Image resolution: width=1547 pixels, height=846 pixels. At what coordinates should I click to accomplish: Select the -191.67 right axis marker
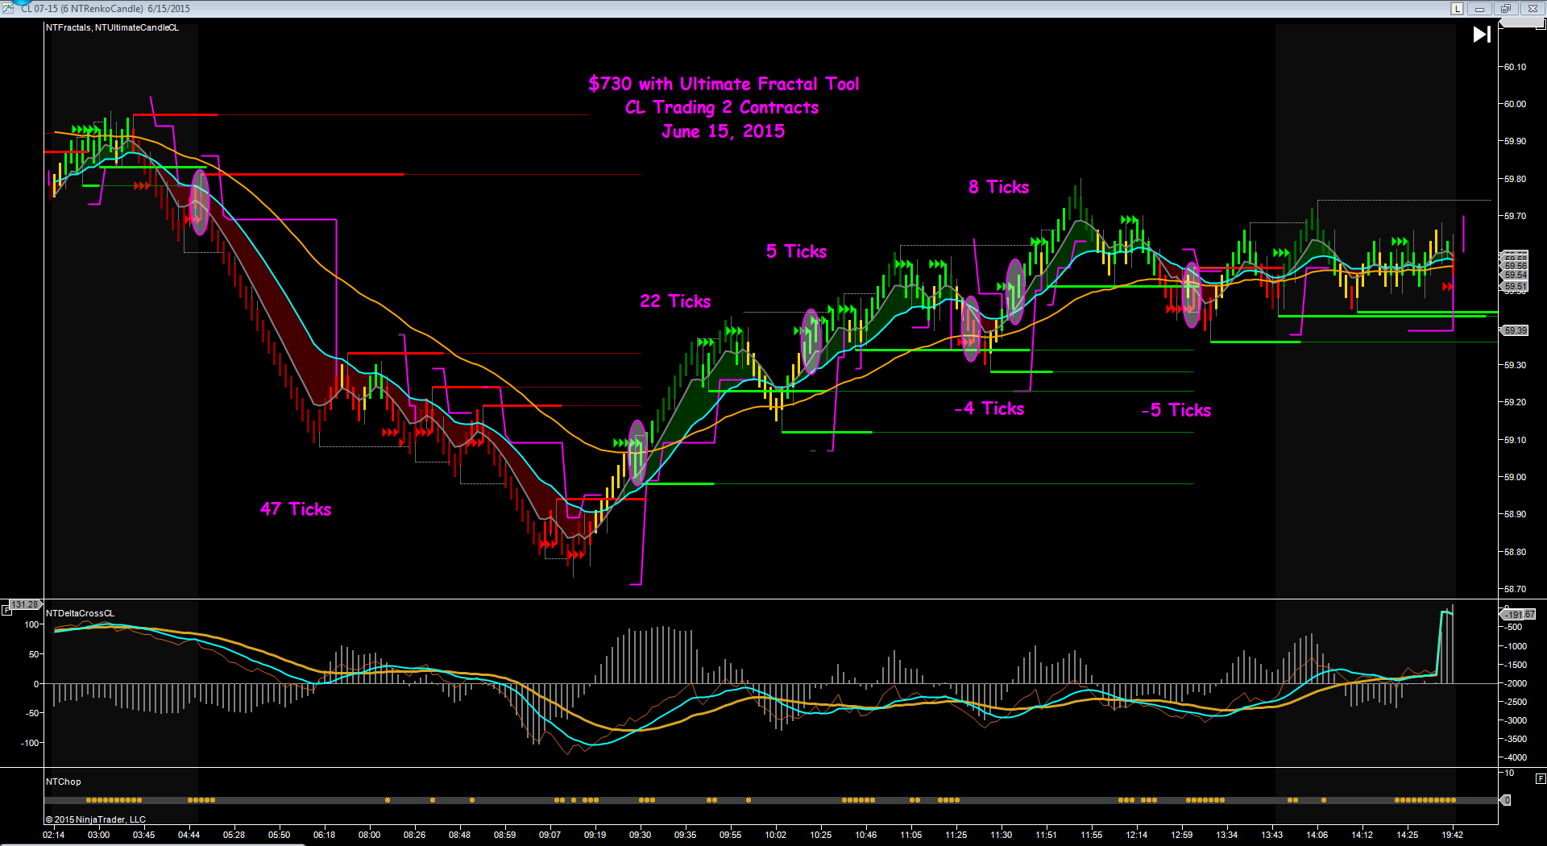[x=1519, y=615]
